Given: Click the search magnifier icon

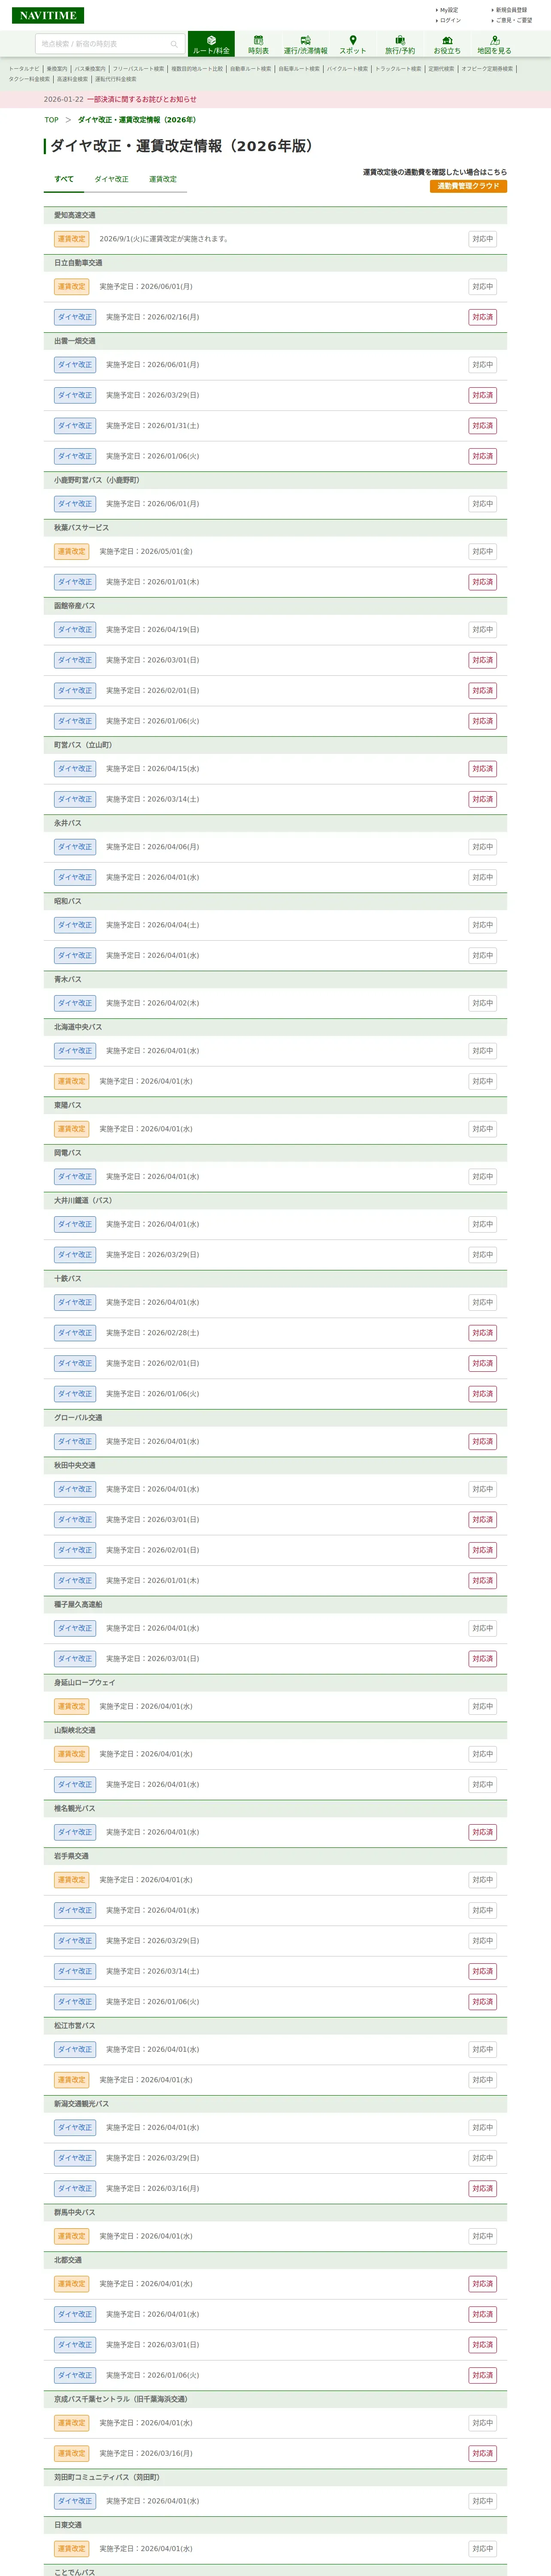Looking at the screenshot, I should click(x=173, y=44).
